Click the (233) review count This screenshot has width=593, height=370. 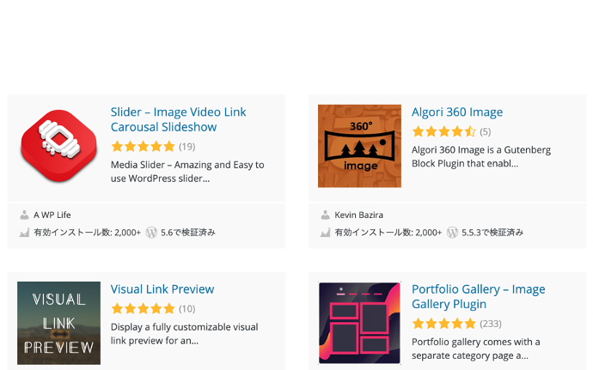491,324
